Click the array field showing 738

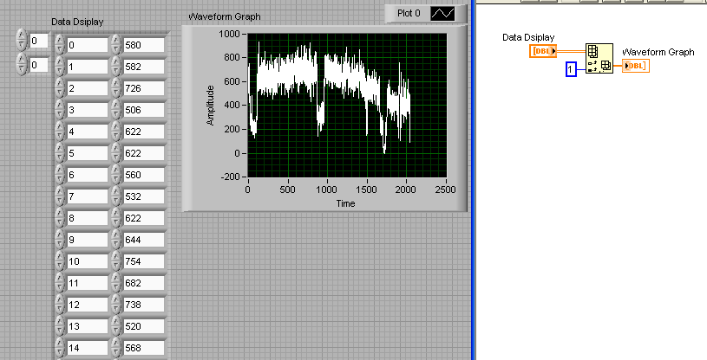coord(144,305)
